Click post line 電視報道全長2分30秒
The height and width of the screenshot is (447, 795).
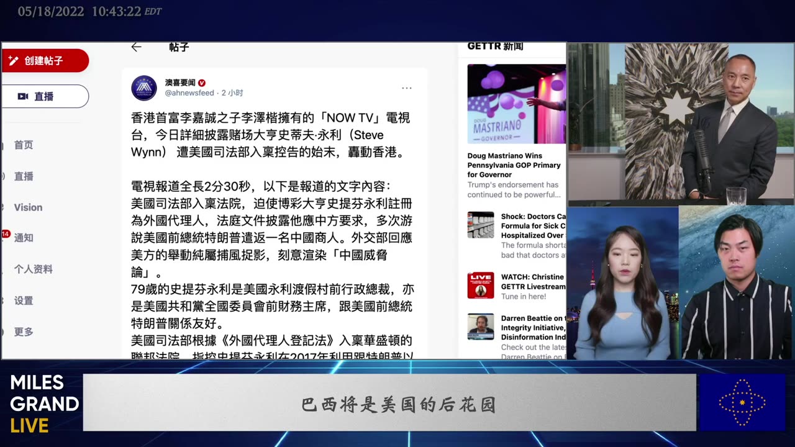coord(261,186)
